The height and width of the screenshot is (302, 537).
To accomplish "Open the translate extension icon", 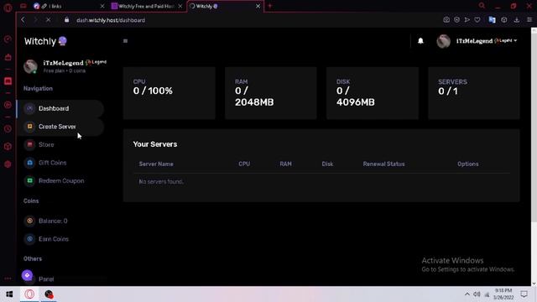I will [x=492, y=20].
